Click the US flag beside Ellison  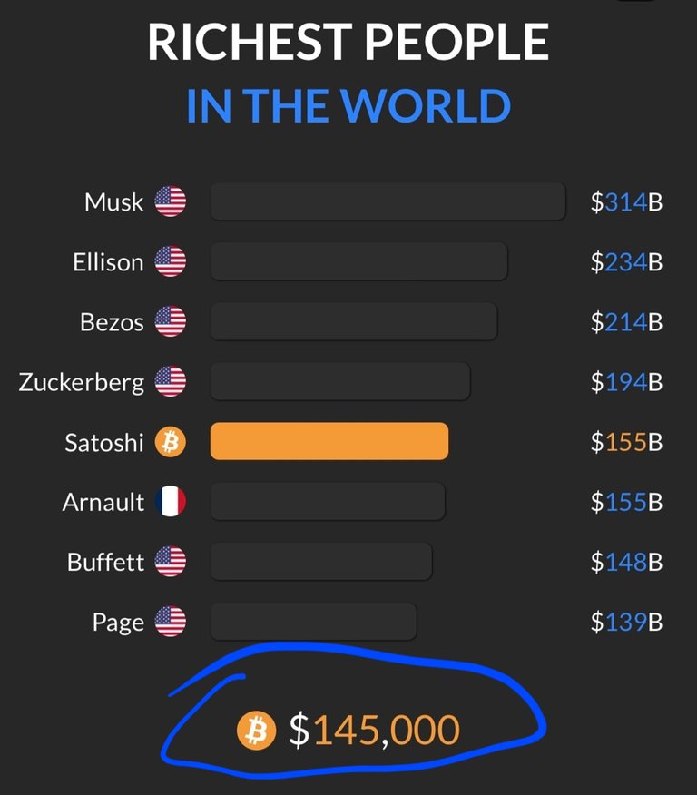coord(171,261)
